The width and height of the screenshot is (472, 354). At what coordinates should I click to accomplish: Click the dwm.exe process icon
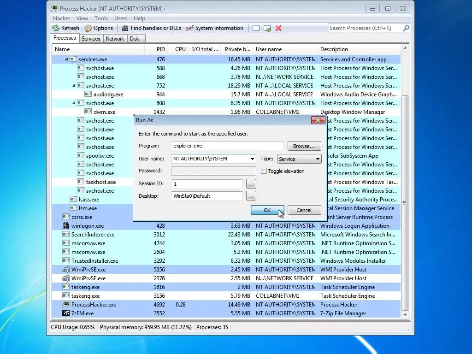click(x=88, y=112)
